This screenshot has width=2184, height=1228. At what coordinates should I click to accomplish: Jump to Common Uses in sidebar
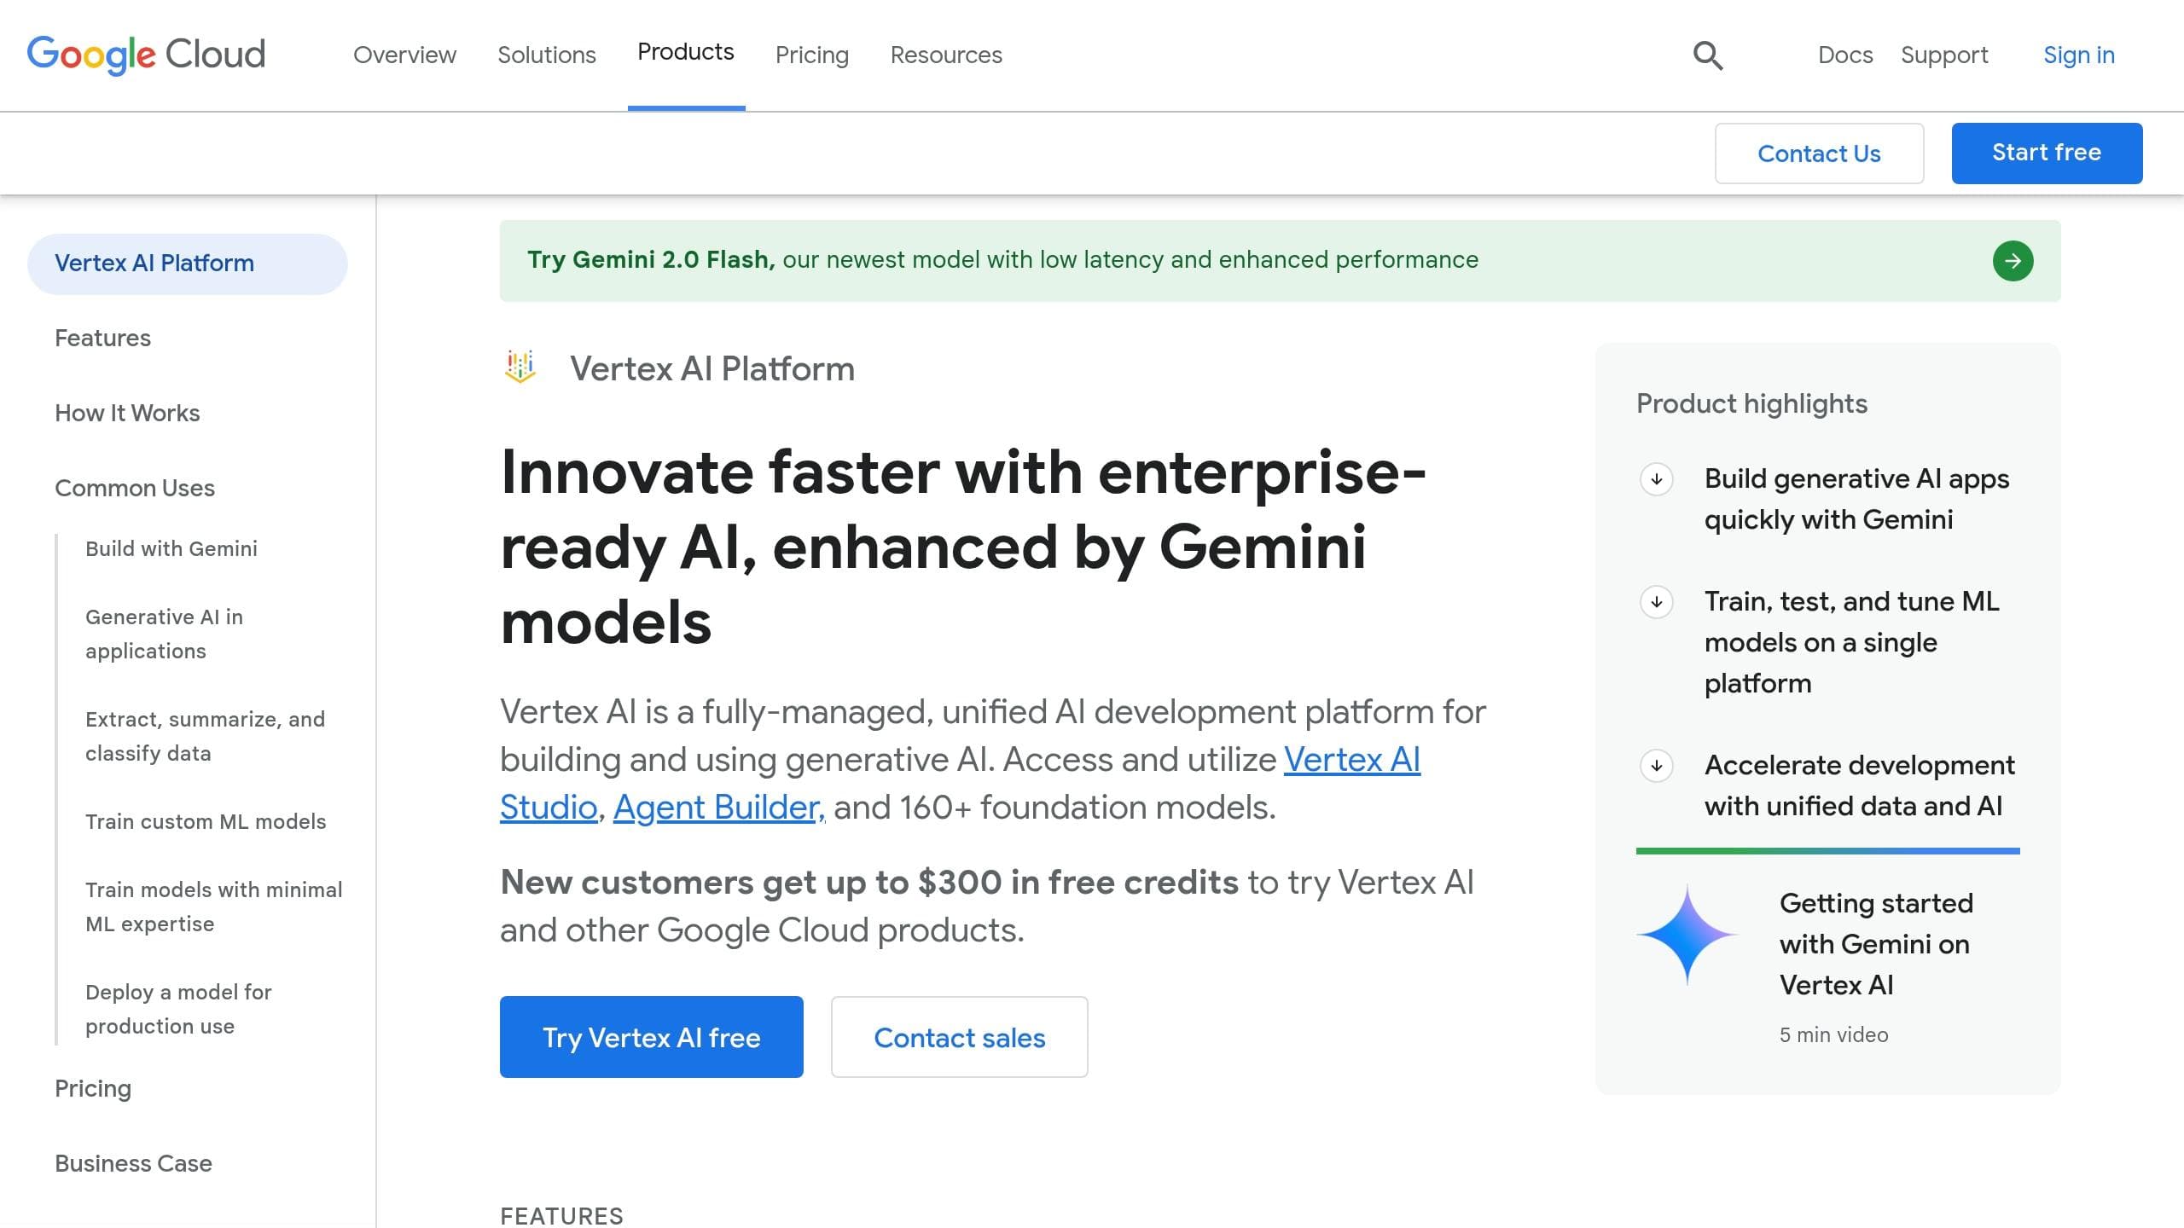click(135, 488)
